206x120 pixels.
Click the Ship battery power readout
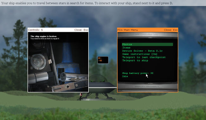138,73
